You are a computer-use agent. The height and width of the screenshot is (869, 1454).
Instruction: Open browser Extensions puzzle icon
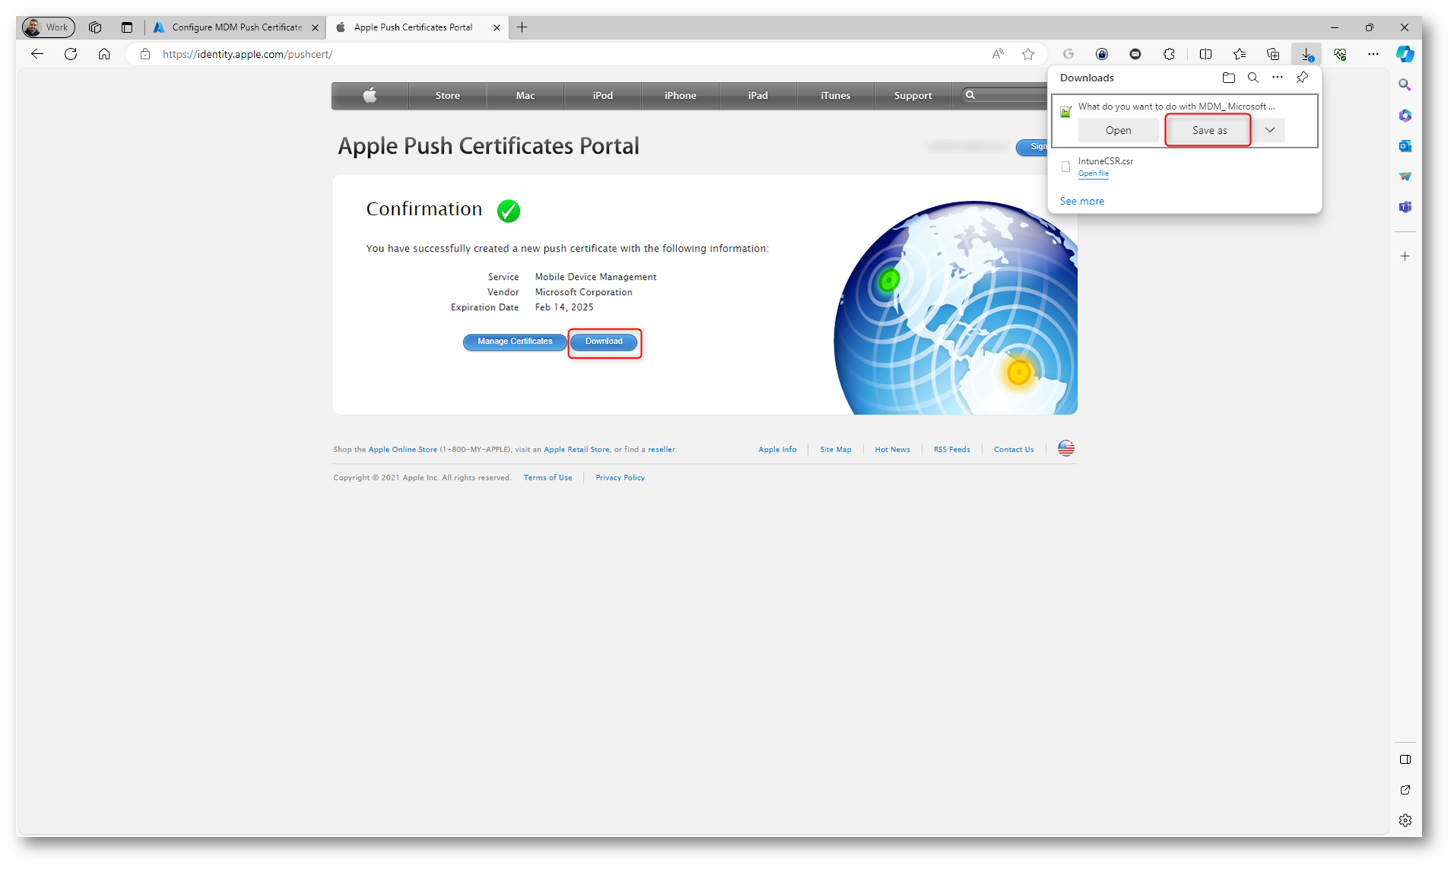click(x=1169, y=54)
